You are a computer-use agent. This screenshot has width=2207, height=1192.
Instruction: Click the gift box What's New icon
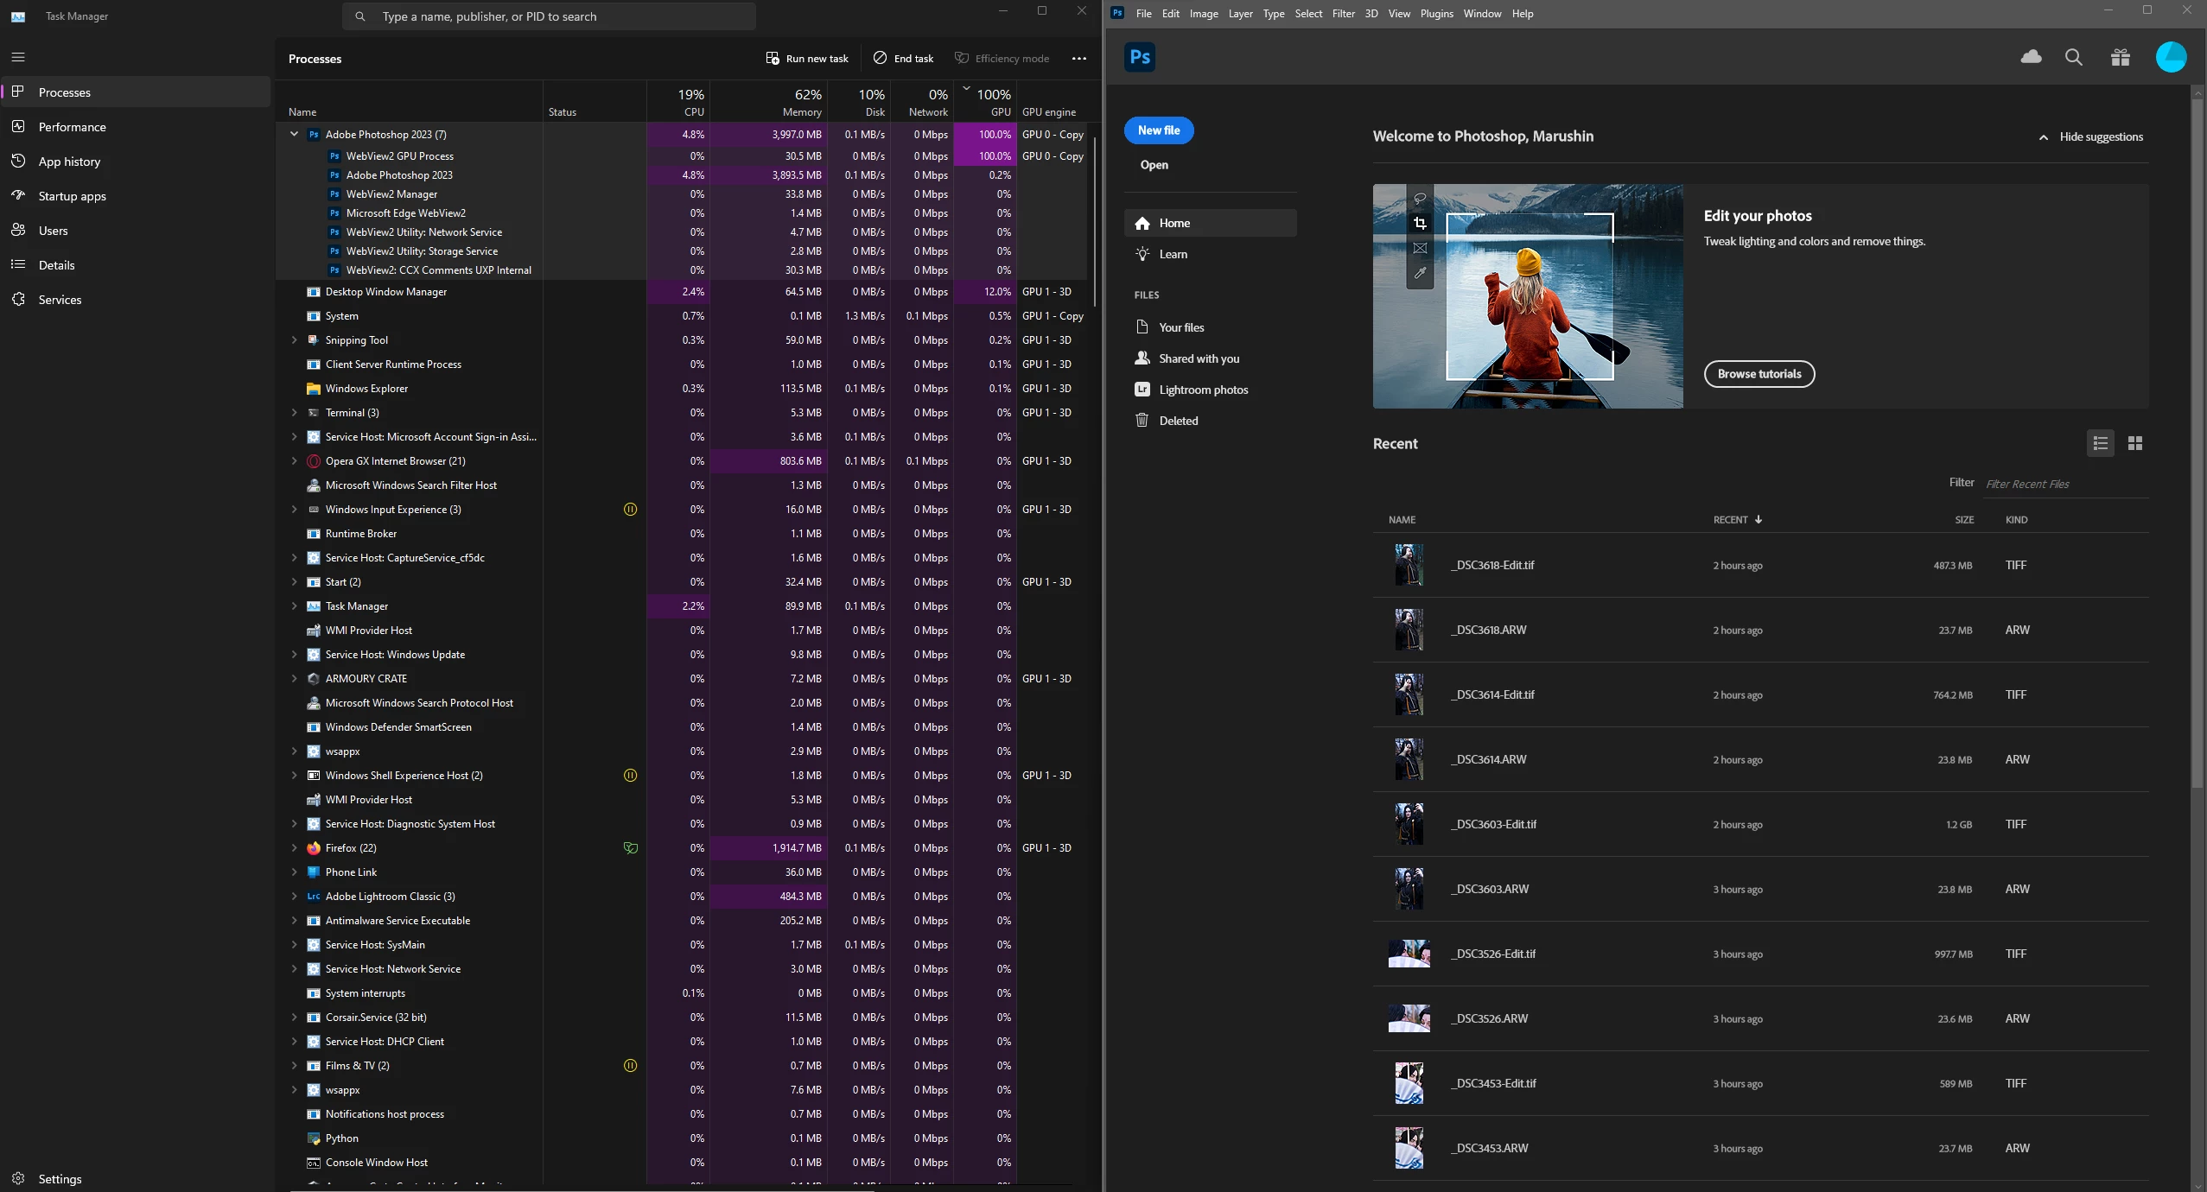coord(2120,57)
